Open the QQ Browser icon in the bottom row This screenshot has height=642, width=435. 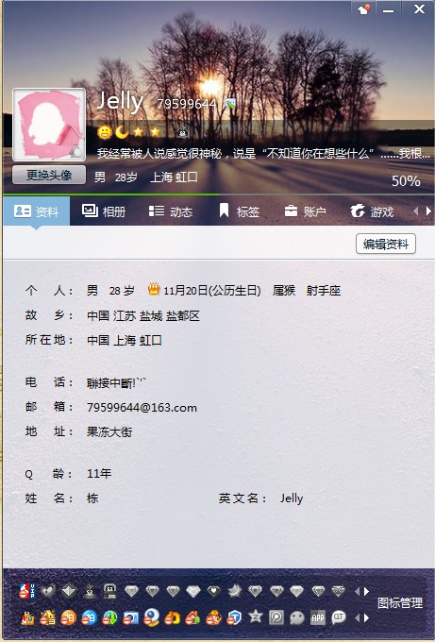click(151, 617)
